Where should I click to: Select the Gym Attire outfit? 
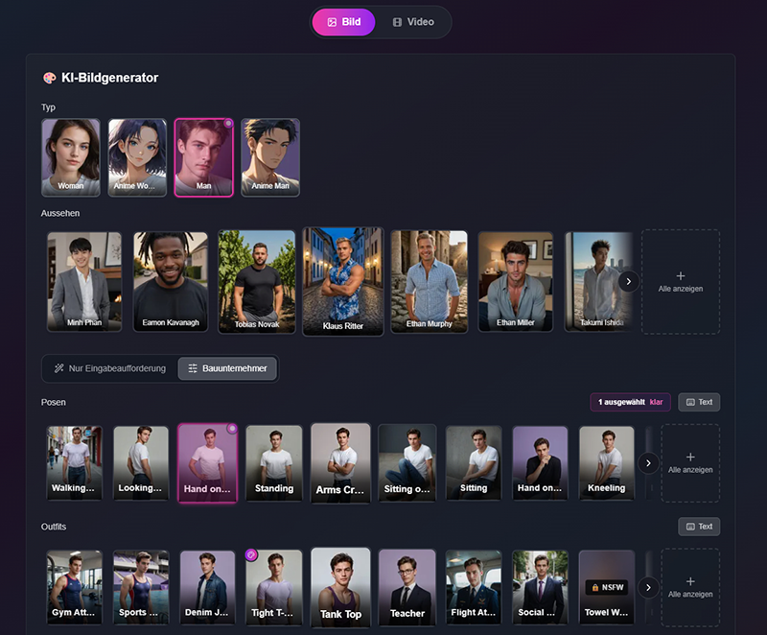(x=75, y=587)
